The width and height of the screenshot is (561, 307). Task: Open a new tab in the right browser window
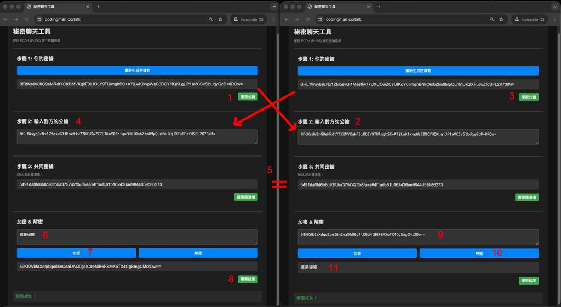tap(379, 7)
